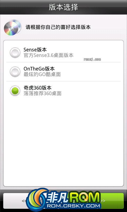The height and width of the screenshot is (212, 127).
Task: Click the 奇虎360版本 option title text
Action: pos(38,88)
